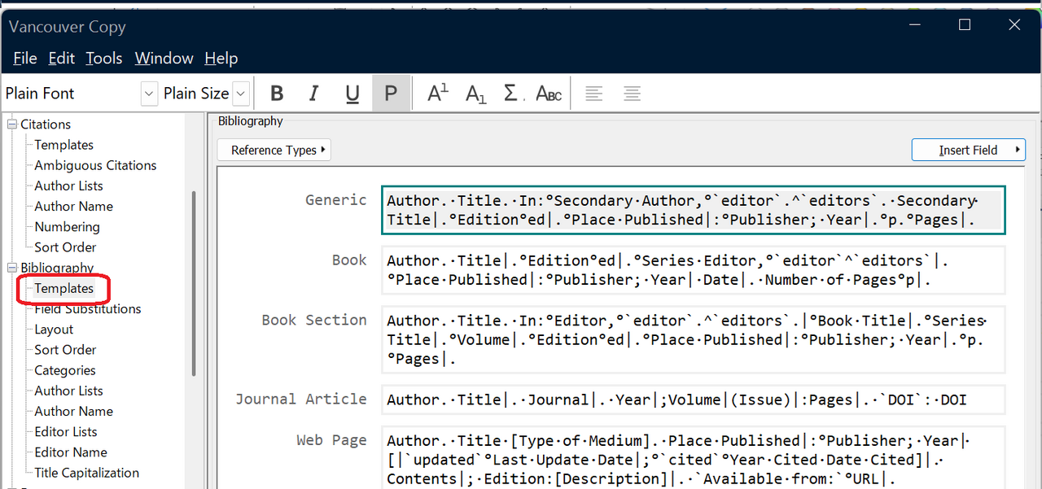Open the File menu

25,58
